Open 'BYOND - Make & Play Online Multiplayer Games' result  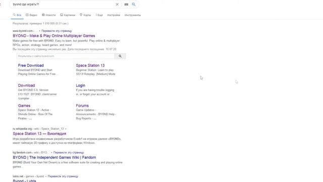[54, 36]
